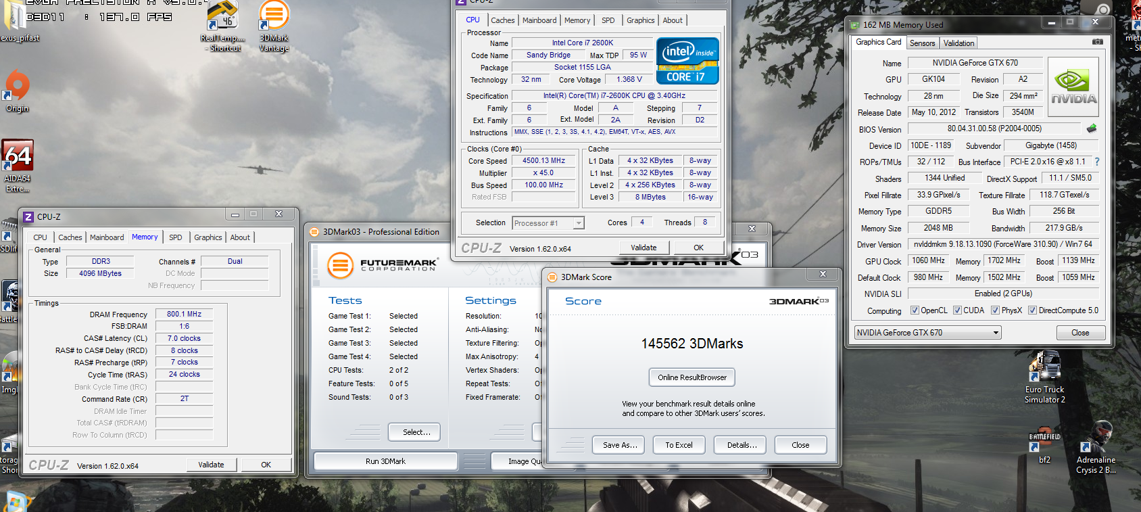Click Validate in the memory CPU-Z window
This screenshot has height=512, width=1141.
pyautogui.click(x=211, y=465)
